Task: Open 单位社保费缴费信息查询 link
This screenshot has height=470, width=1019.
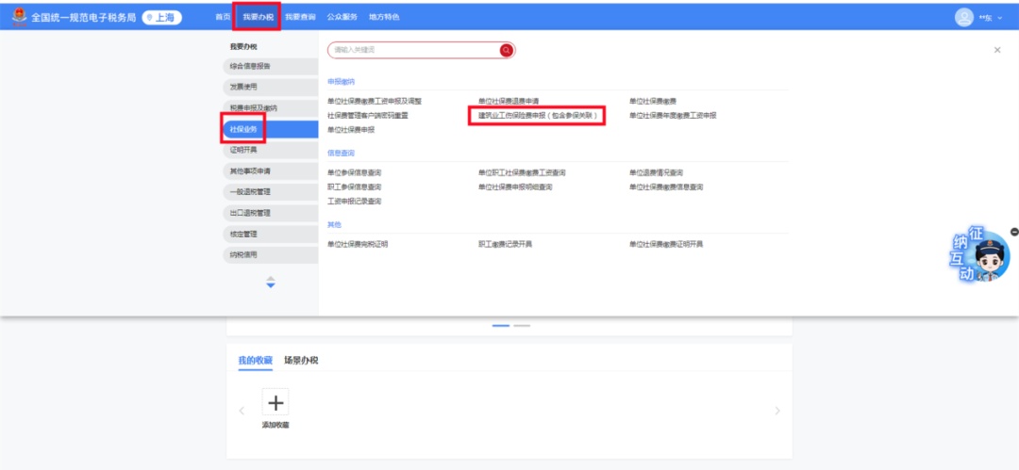Action: click(666, 186)
